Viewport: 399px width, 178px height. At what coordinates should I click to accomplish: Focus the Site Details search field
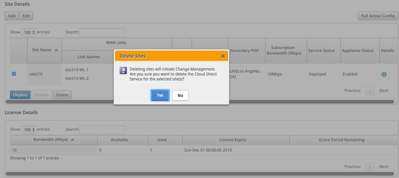(102, 32)
